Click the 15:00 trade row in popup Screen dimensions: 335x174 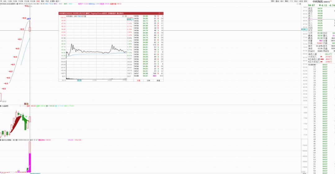tap(149, 76)
